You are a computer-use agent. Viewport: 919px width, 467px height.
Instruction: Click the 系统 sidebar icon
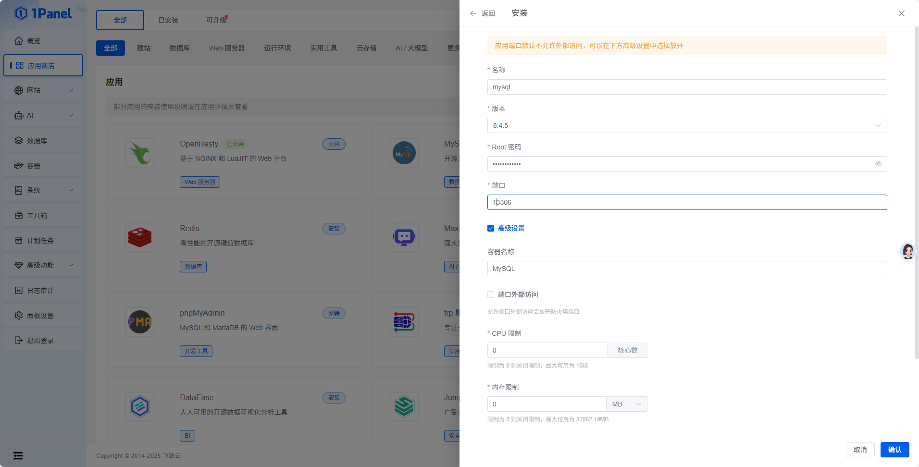[19, 190]
